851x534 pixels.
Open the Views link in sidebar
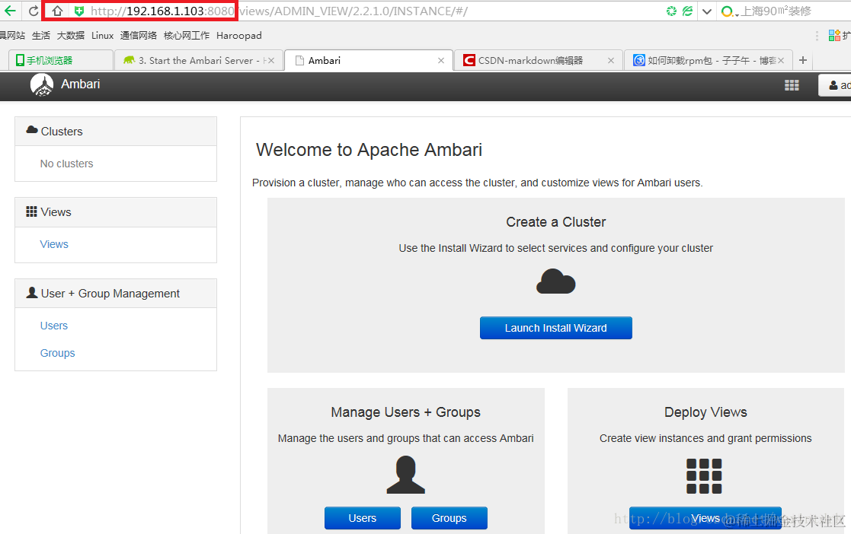pyautogui.click(x=54, y=244)
